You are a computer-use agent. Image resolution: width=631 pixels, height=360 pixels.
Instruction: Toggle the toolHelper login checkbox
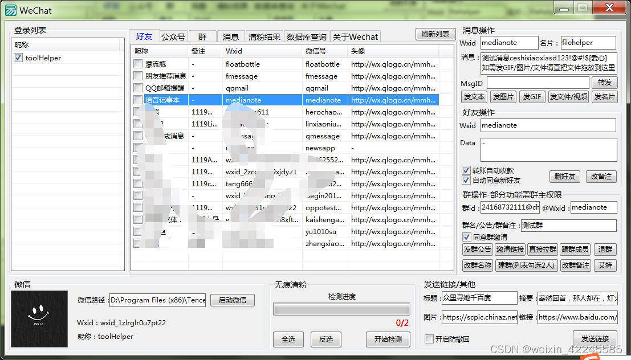(x=18, y=58)
